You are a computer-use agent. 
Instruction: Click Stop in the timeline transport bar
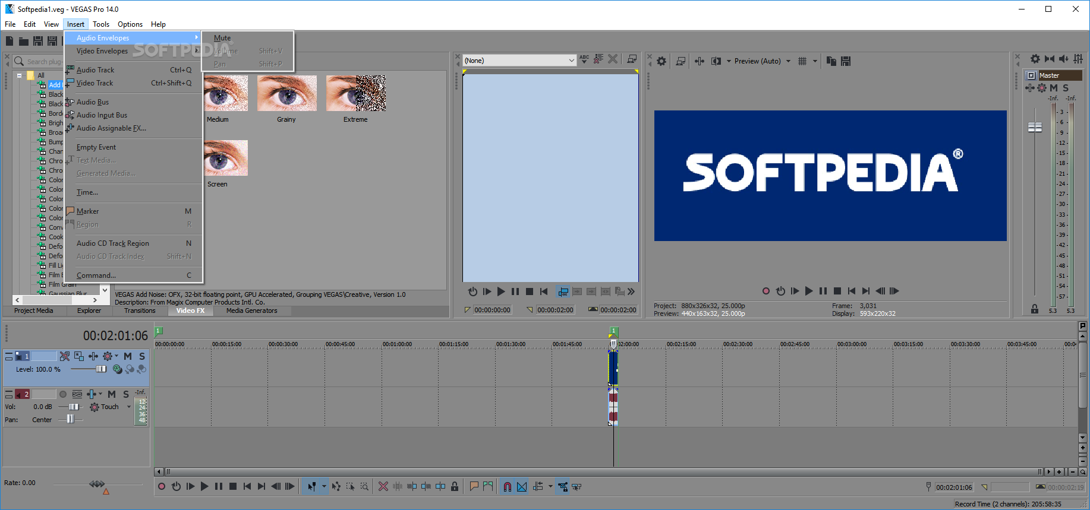233,487
